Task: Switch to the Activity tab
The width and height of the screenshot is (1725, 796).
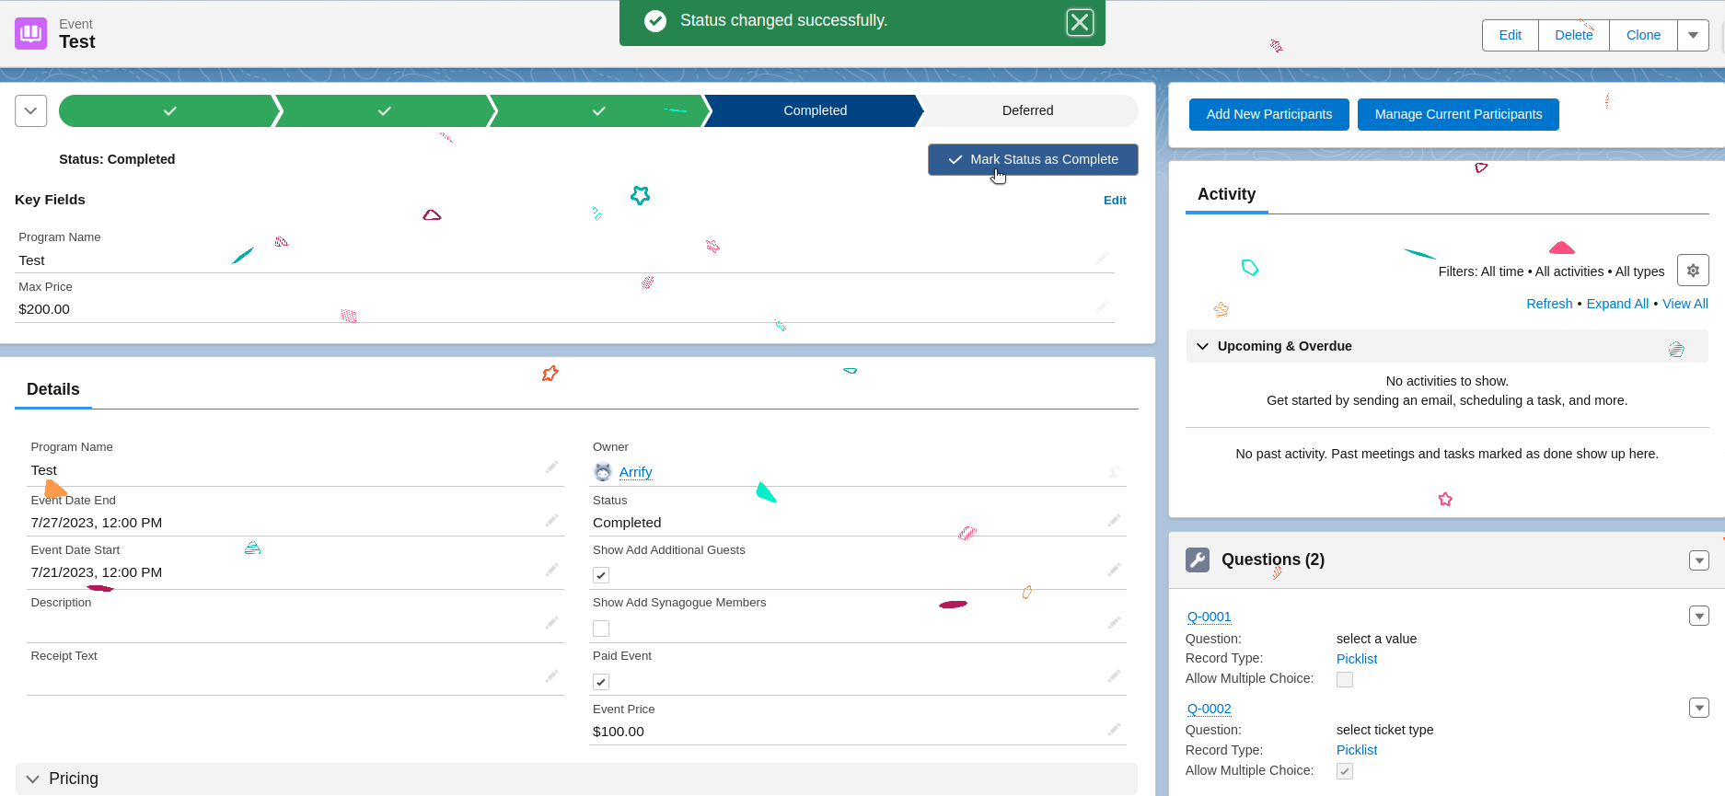Action: [x=1226, y=194]
